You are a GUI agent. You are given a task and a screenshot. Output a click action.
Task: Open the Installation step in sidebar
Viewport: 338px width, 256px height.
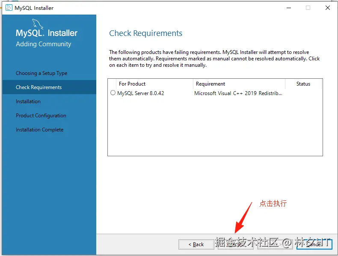pos(28,101)
